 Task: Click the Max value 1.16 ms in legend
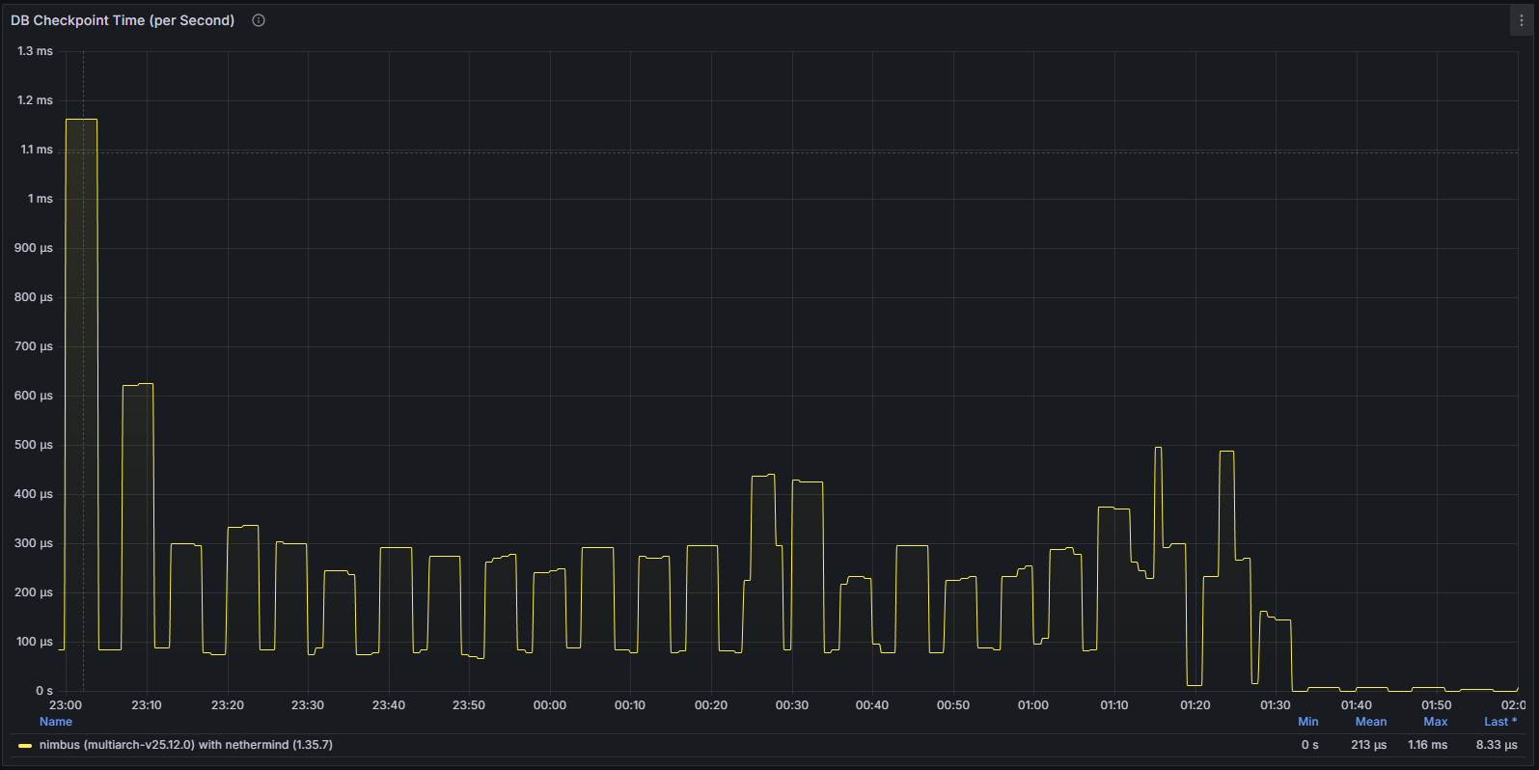click(1427, 745)
